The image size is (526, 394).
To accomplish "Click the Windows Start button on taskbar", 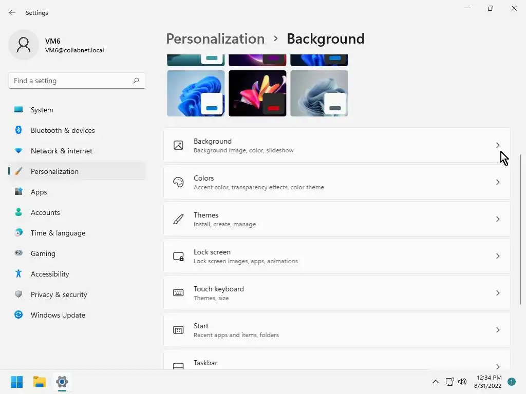I will (16, 382).
